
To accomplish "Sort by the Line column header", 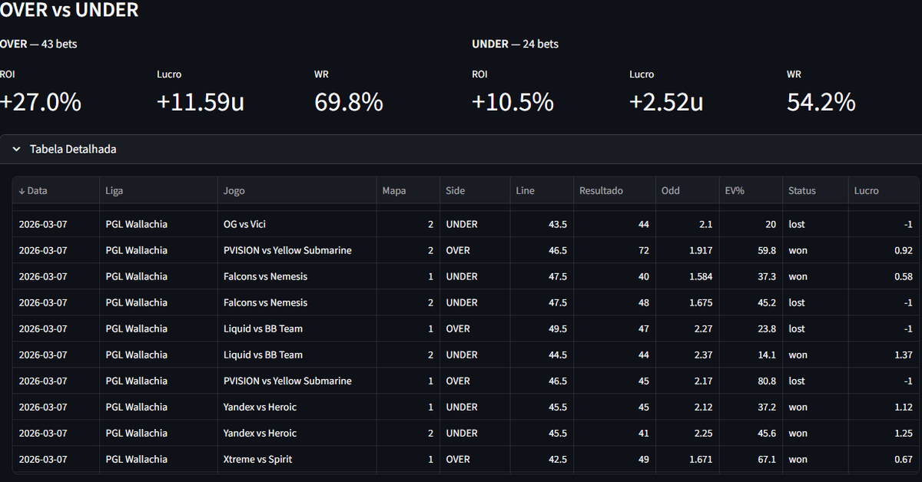I will click(x=542, y=190).
